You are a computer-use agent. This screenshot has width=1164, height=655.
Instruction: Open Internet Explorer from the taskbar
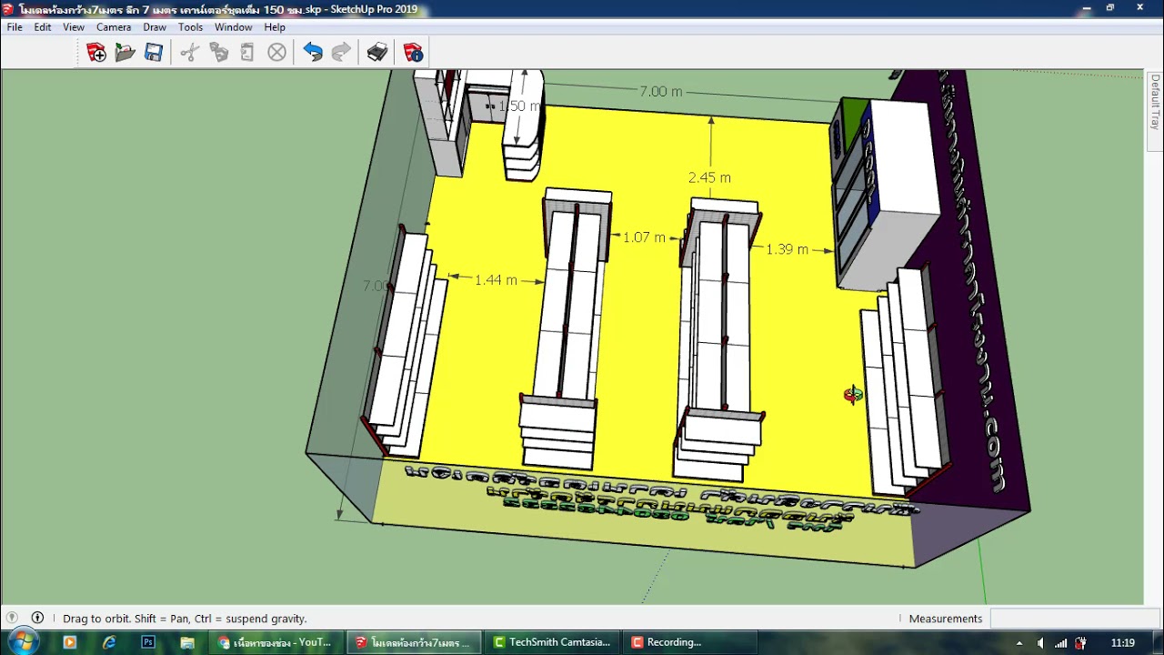[x=109, y=642]
